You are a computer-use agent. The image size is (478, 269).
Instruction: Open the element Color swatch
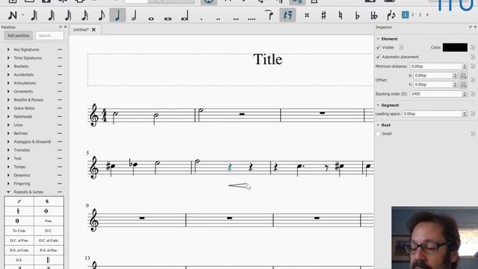[455, 48]
